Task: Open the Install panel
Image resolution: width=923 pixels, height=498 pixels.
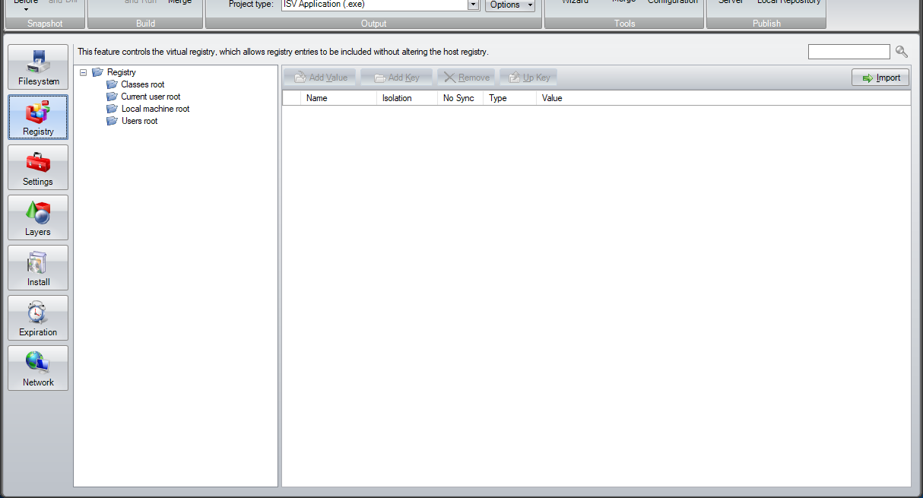Action: pyautogui.click(x=37, y=268)
